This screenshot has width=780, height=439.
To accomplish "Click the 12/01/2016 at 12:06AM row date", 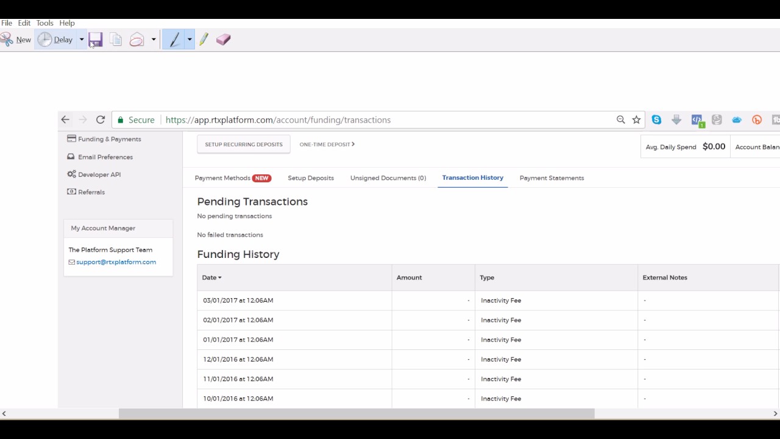I will point(238,359).
